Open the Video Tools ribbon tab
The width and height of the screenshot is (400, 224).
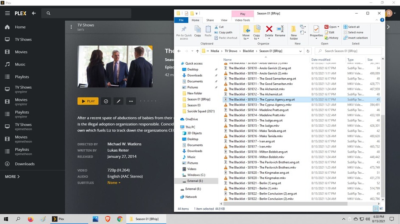click(242, 20)
